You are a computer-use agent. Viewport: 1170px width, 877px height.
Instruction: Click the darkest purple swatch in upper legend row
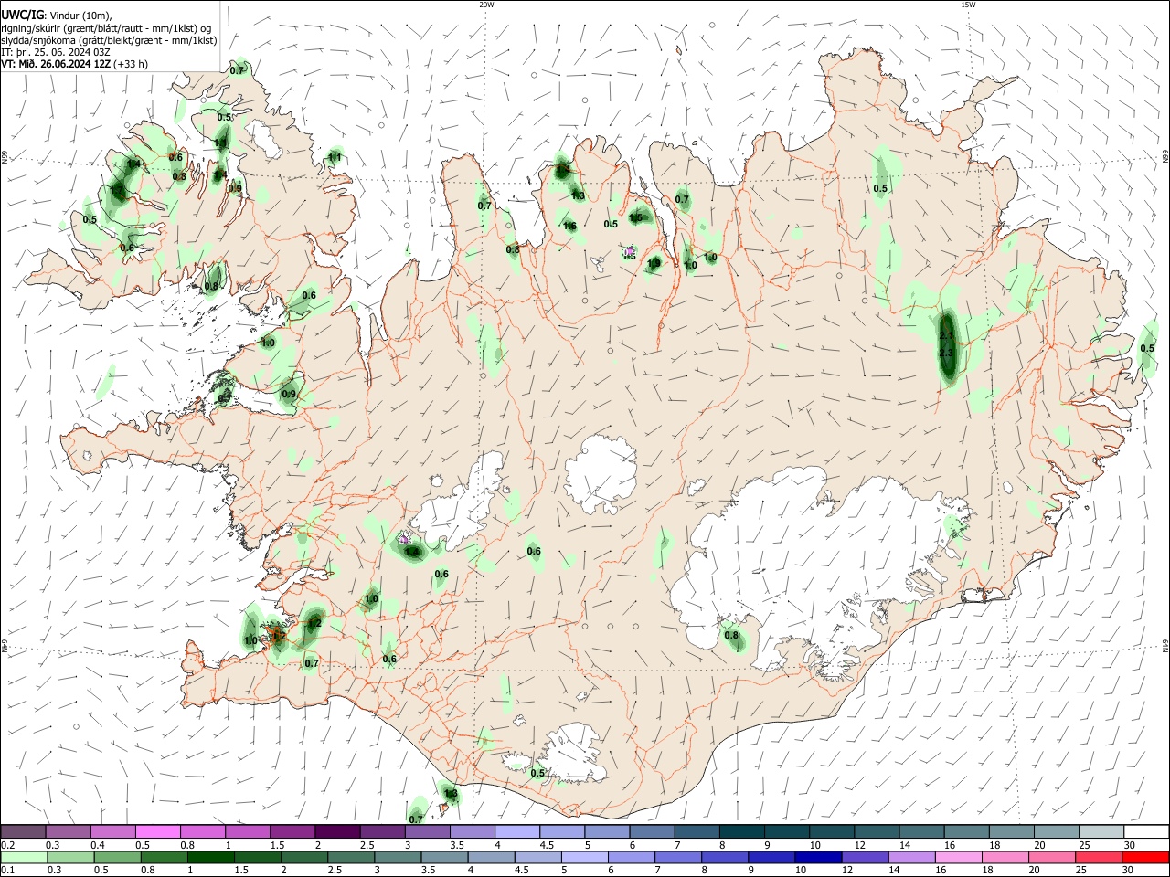(336, 831)
